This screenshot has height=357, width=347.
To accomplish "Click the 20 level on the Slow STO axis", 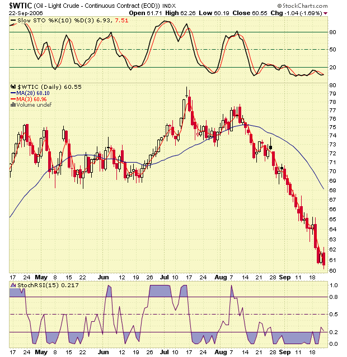I will [332, 68].
